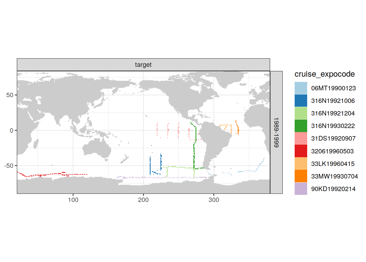Click the pink 31DS19920907 legend swatch
Screen dimensions: 366x262
(x=301, y=138)
